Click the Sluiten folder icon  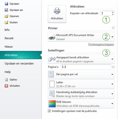[7, 22]
